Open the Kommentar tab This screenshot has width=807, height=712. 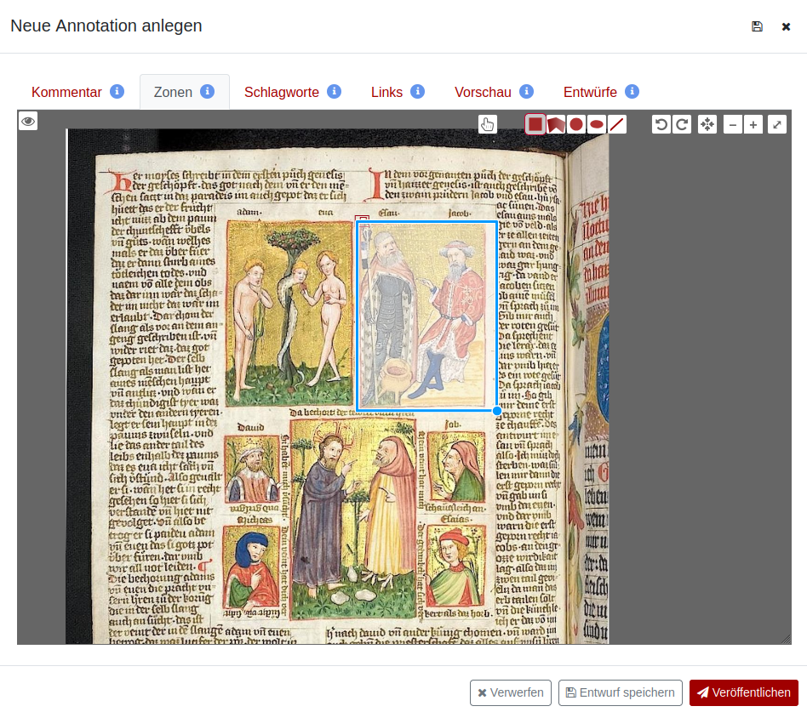[66, 92]
